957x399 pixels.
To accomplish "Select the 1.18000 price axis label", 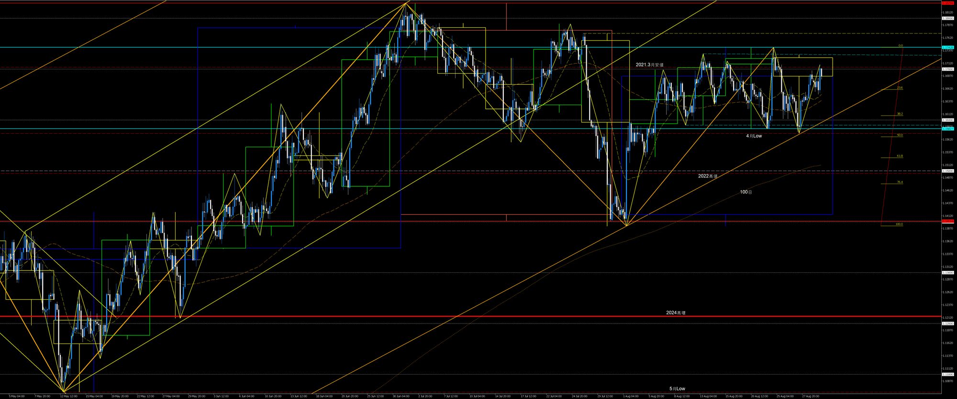I will [x=947, y=18].
